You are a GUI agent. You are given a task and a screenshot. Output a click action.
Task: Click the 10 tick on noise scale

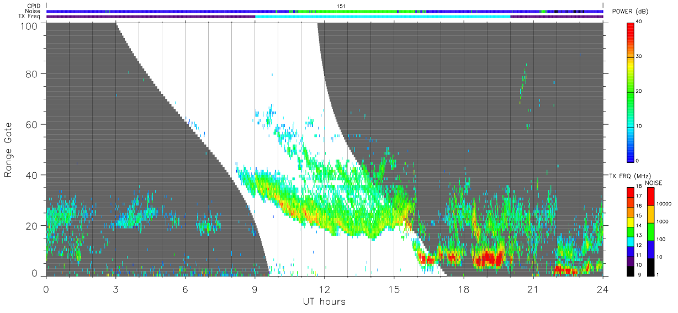659,257
